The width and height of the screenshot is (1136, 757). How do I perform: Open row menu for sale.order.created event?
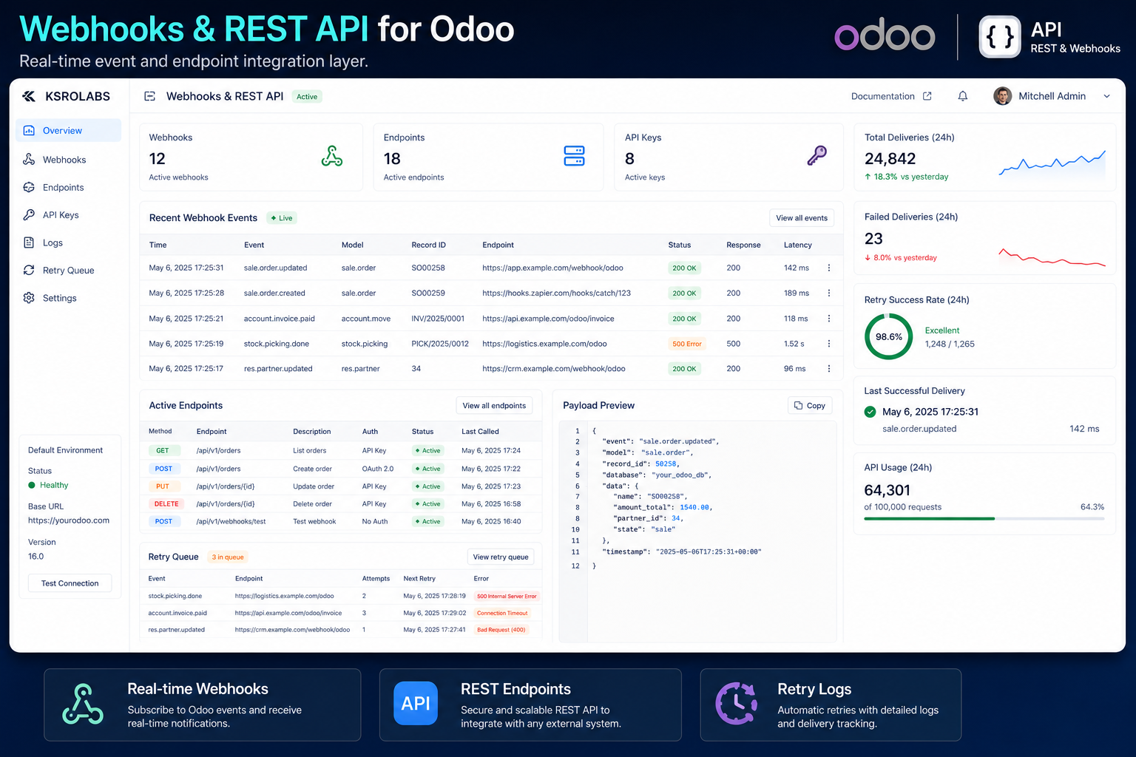point(829,293)
